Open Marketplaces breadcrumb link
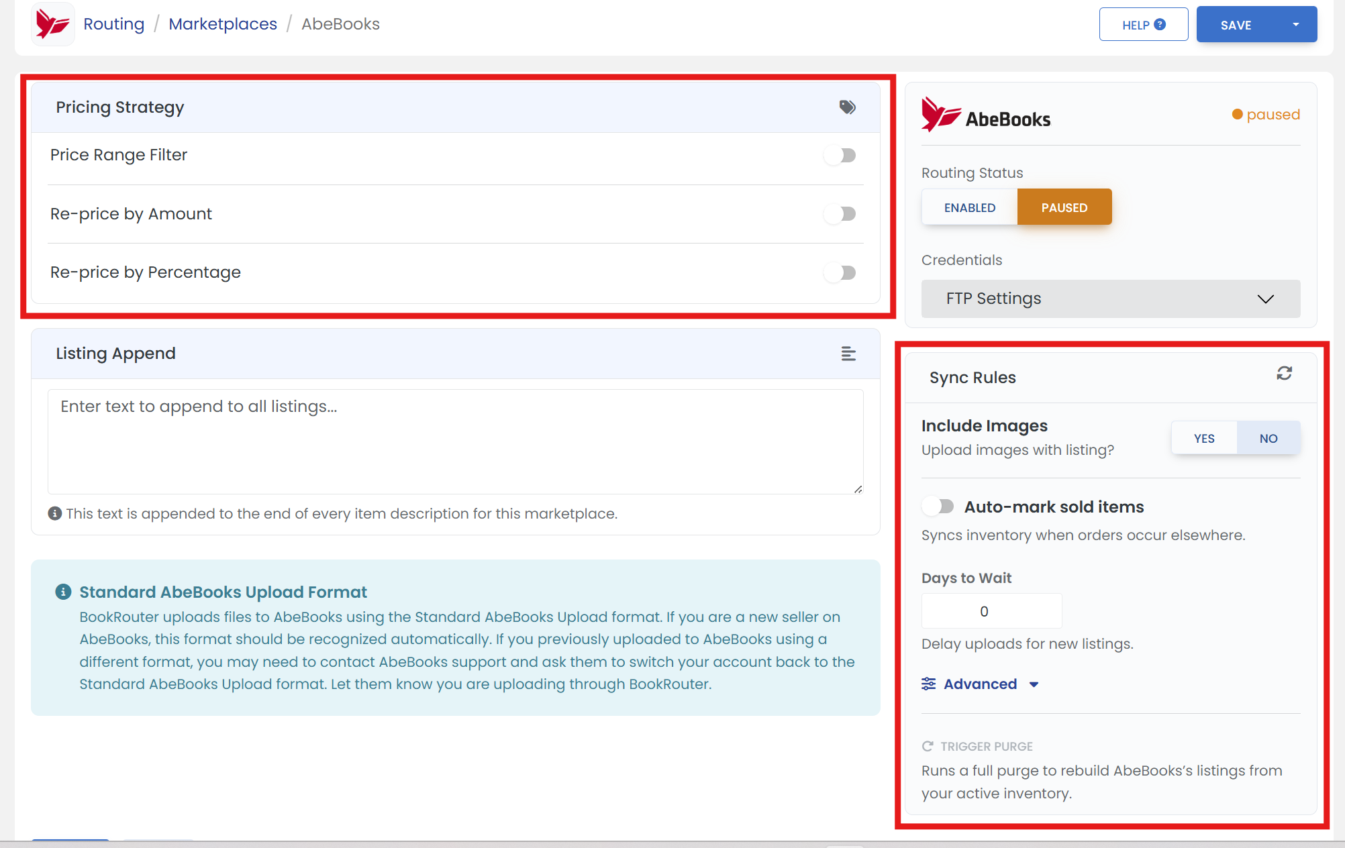 (223, 24)
